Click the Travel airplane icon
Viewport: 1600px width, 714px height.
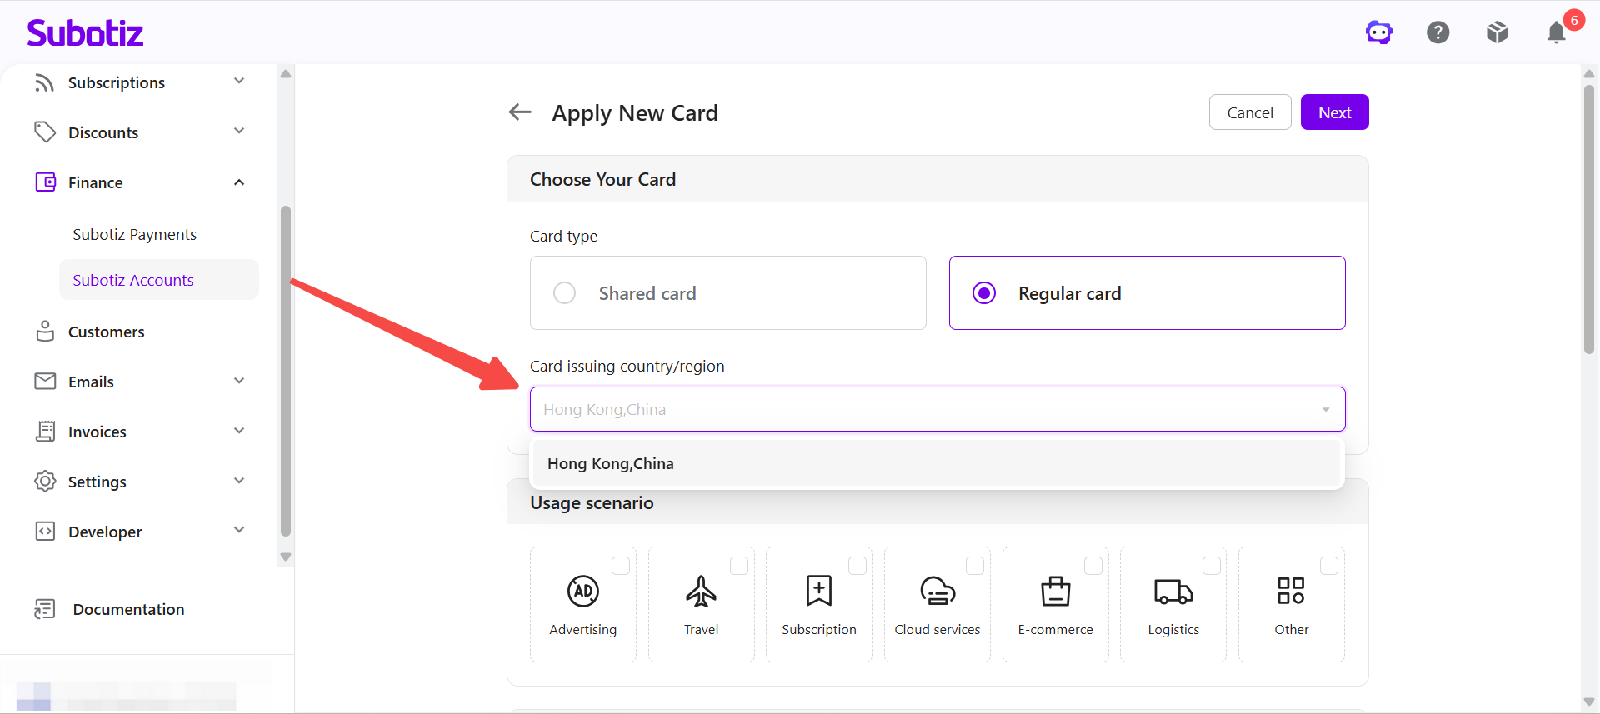701,591
